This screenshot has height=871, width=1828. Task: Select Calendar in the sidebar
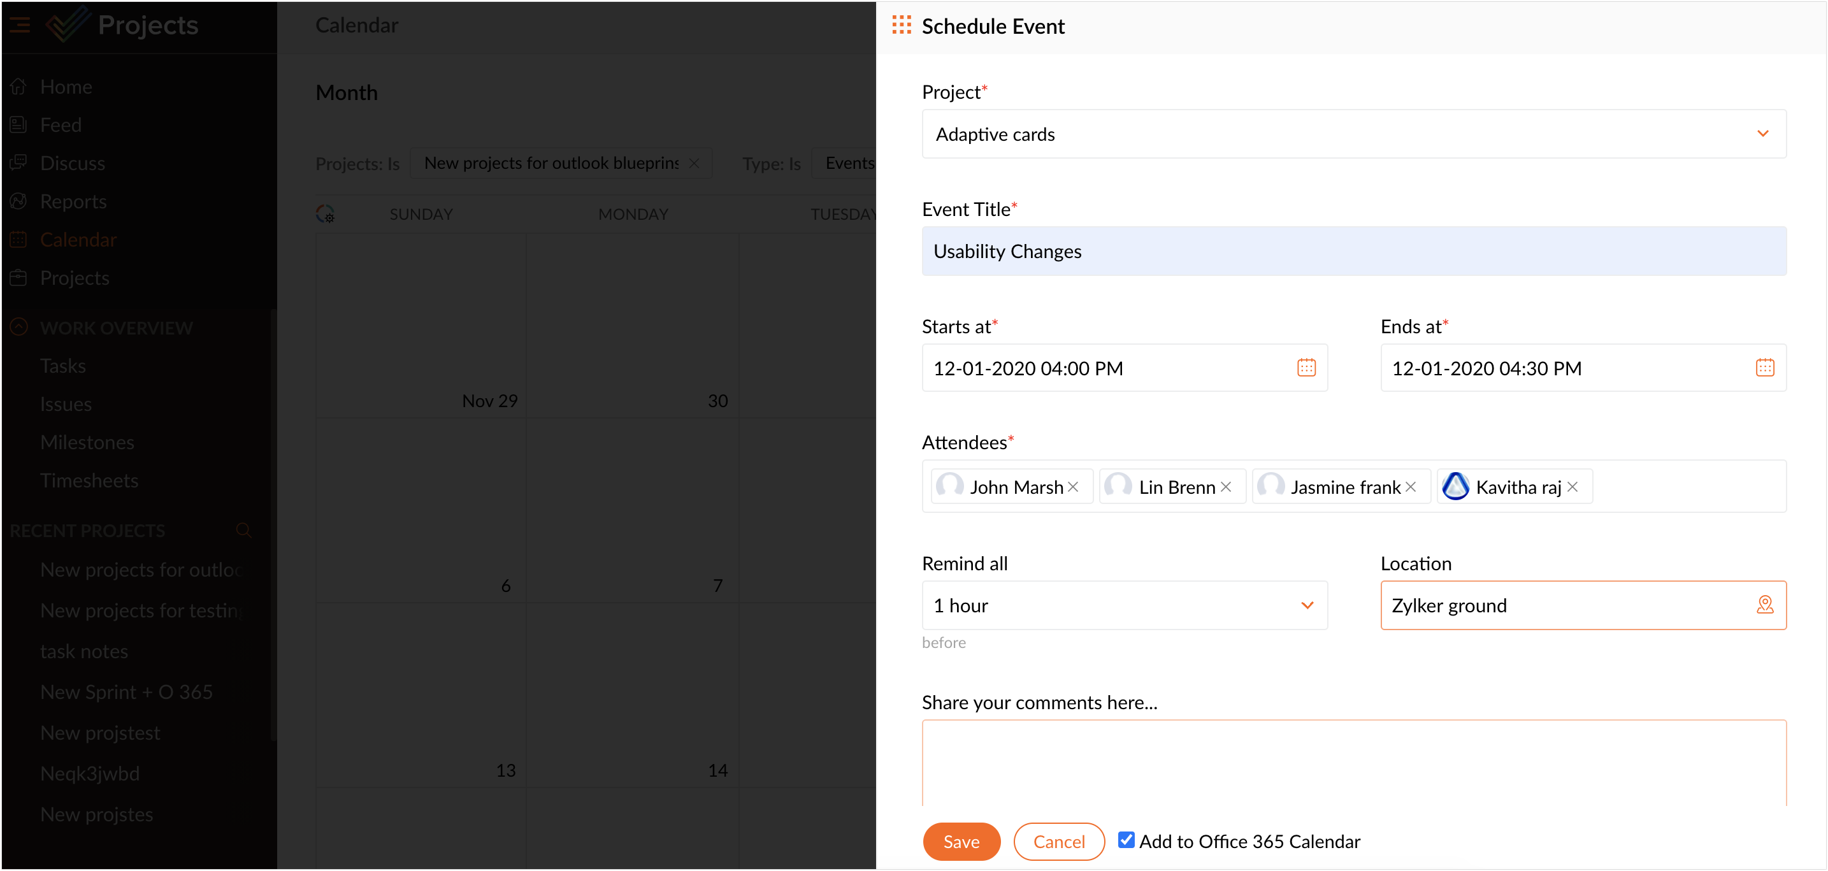[x=78, y=240]
